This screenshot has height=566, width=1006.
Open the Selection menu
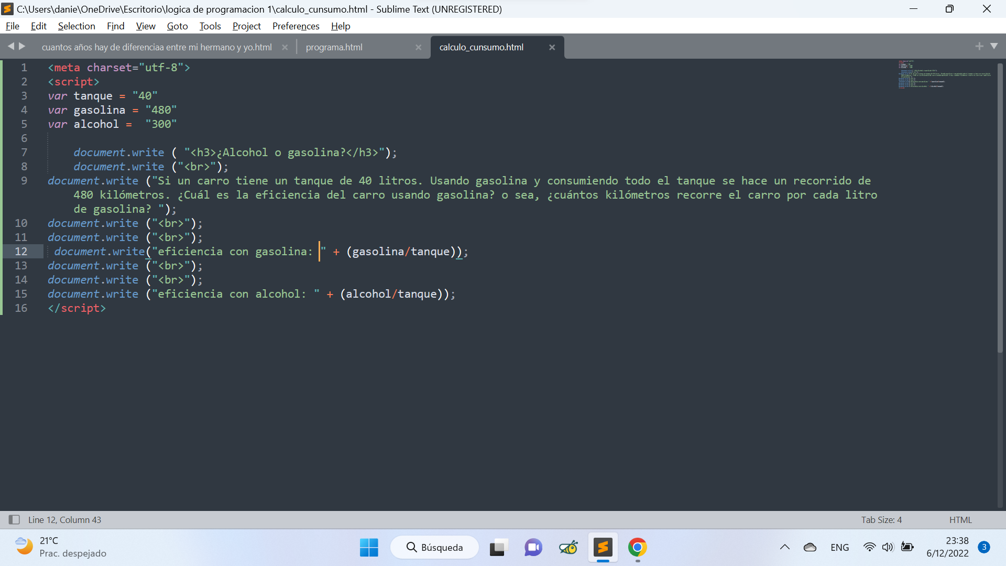76,26
